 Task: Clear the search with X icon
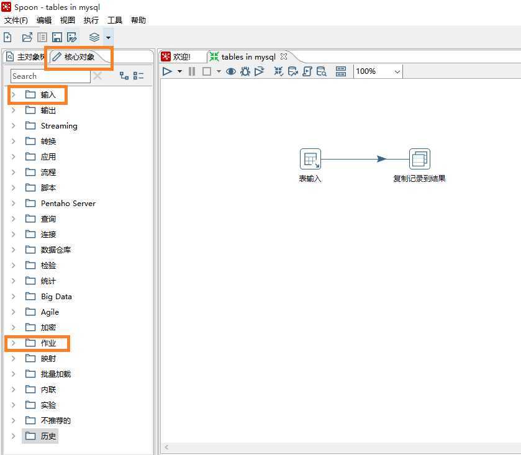tap(97, 76)
